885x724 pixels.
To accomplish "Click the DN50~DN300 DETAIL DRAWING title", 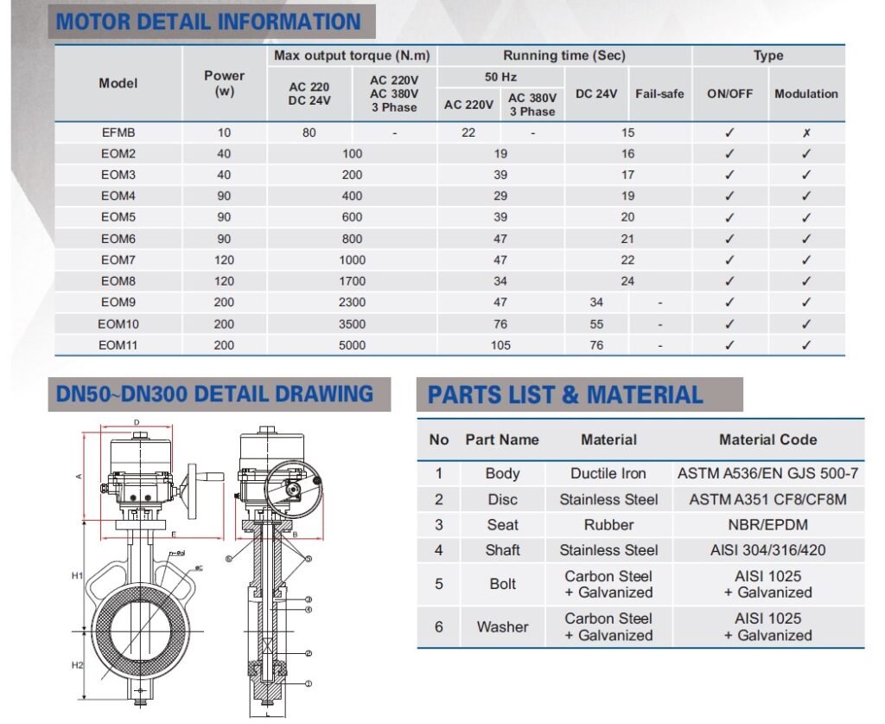I will click(214, 394).
